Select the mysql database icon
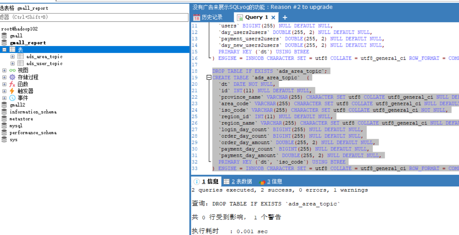The height and width of the screenshot is (235, 459). coord(4,125)
